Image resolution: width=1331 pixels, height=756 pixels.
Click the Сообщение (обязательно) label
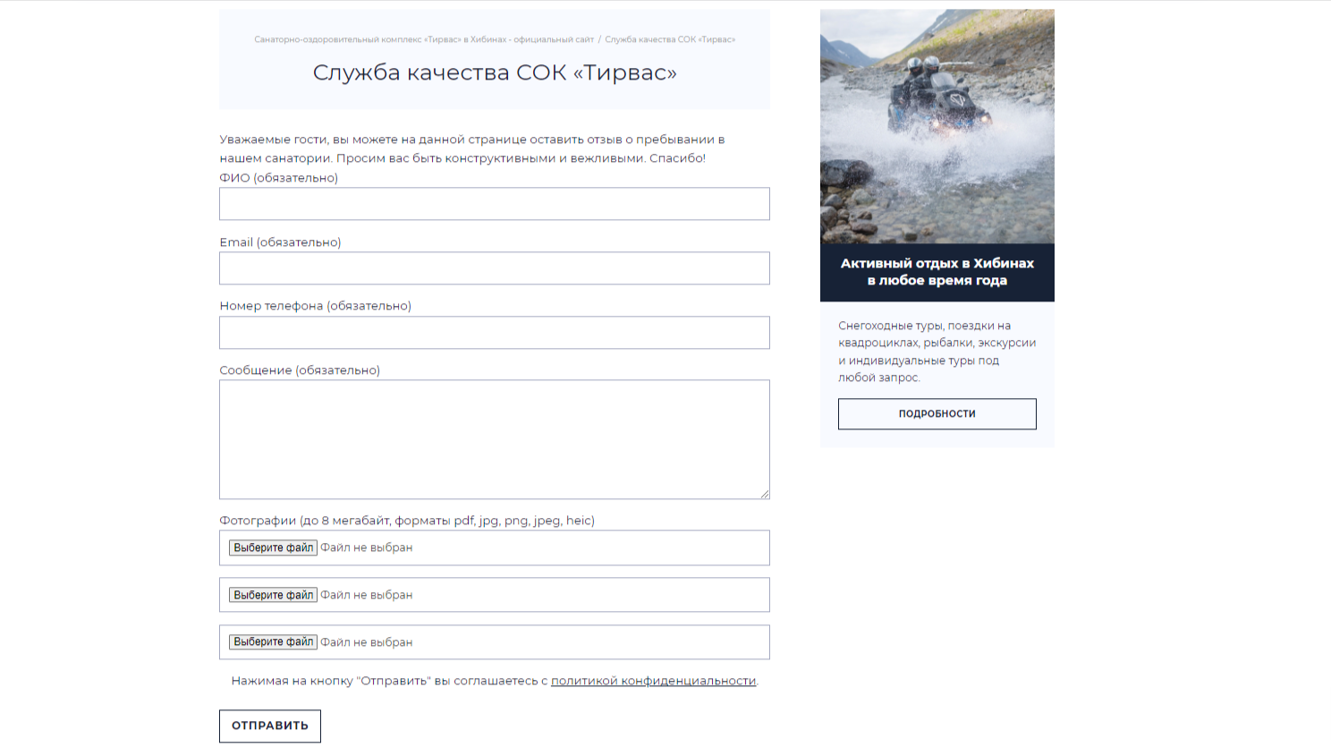point(300,370)
